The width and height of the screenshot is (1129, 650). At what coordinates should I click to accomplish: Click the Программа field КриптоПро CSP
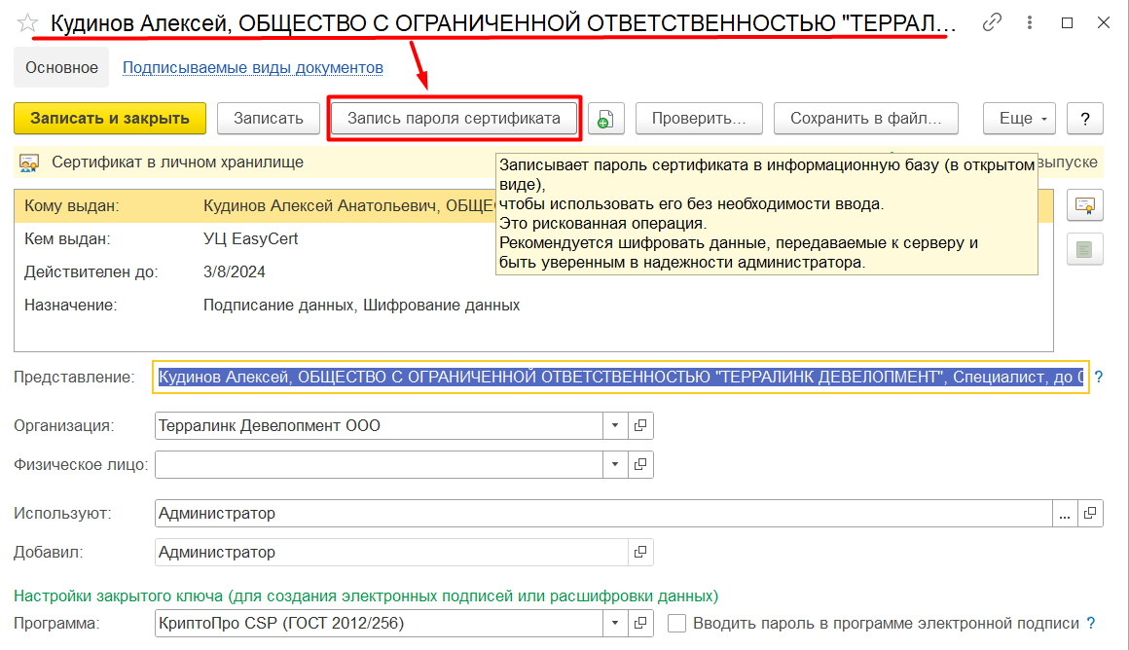pos(379,623)
